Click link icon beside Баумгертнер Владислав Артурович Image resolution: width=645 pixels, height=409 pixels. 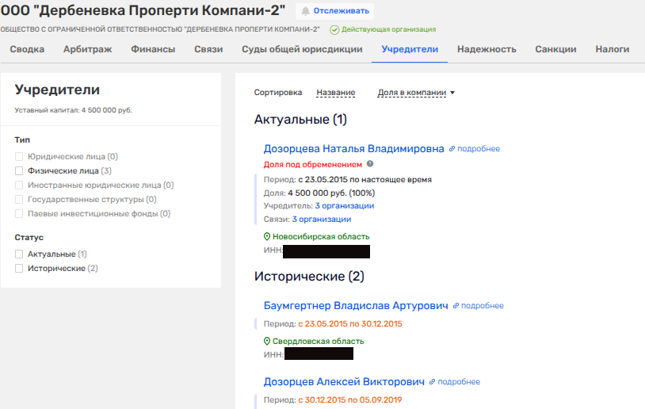(456, 306)
